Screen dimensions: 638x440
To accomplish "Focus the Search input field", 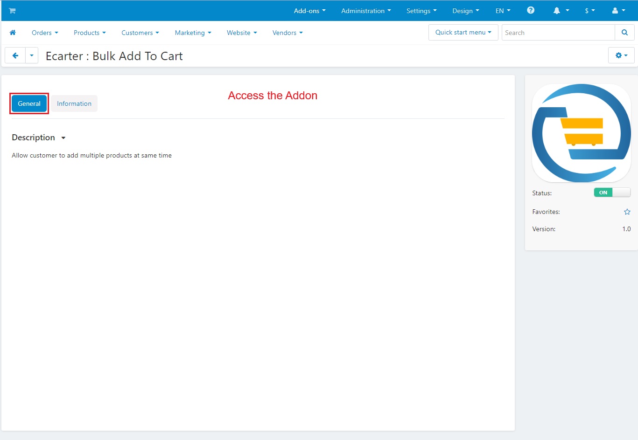I will [558, 33].
